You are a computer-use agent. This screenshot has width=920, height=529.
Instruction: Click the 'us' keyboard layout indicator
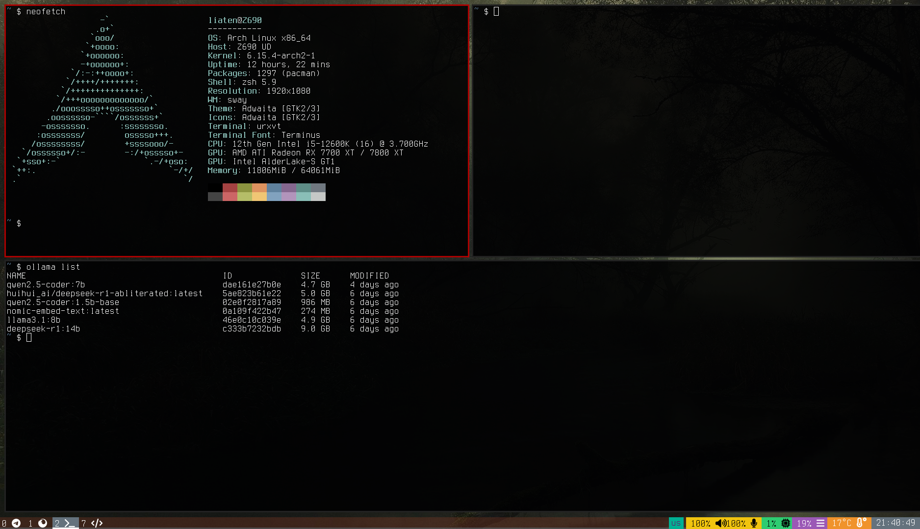click(676, 523)
